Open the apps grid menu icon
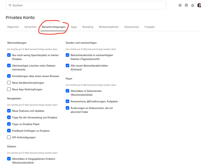Viewport: 201px width, 165px height. [x=180, y=5]
